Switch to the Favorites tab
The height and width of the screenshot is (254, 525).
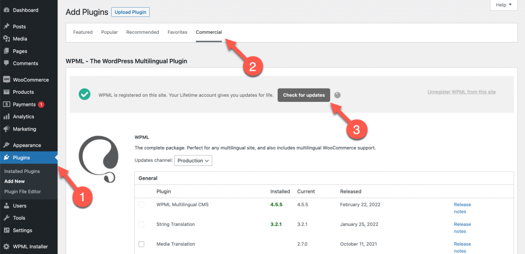point(177,32)
